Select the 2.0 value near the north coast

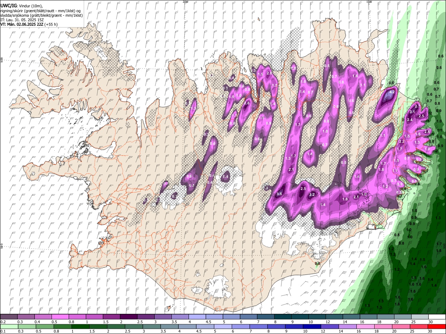tap(269, 73)
